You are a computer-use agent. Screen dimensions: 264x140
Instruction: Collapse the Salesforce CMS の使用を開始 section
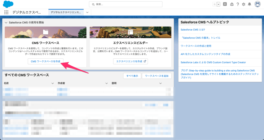pos(6,22)
